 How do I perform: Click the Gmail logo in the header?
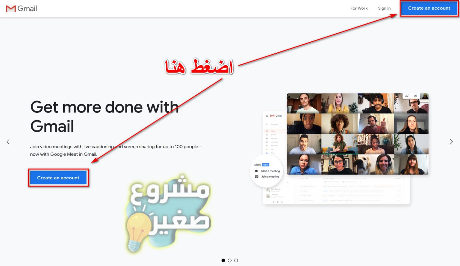pyautogui.click(x=22, y=8)
